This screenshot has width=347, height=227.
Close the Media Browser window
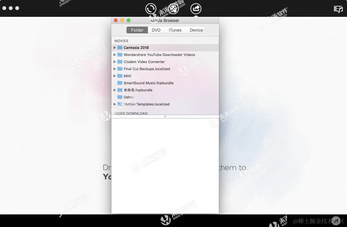[116, 20]
